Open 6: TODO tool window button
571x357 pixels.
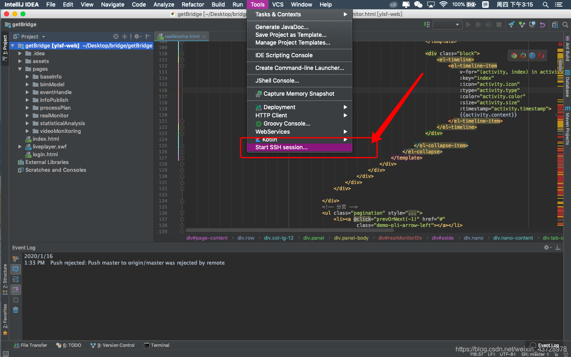coord(69,345)
